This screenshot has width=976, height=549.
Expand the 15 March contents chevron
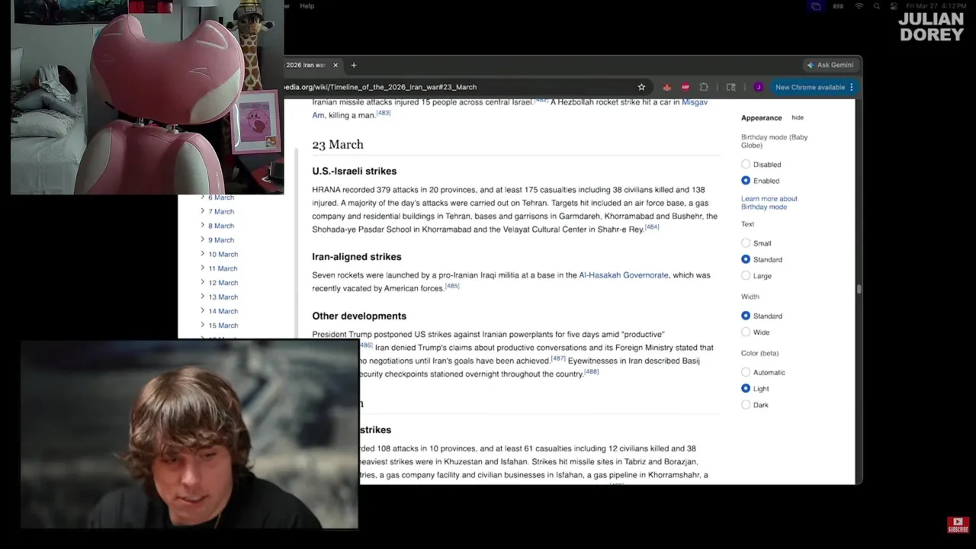click(202, 326)
